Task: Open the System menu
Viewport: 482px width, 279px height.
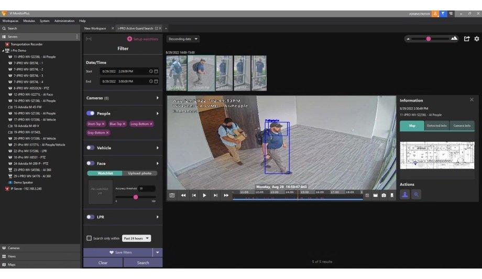Action: tap(45, 21)
